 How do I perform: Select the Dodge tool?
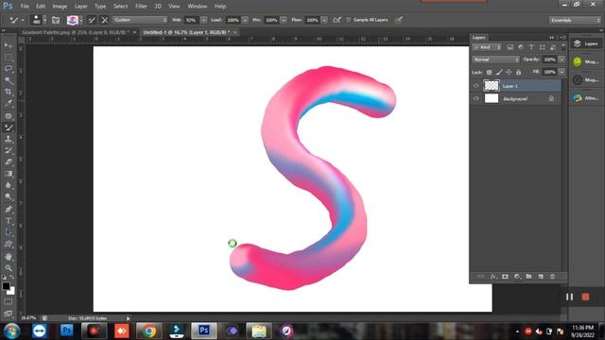[x=9, y=196]
